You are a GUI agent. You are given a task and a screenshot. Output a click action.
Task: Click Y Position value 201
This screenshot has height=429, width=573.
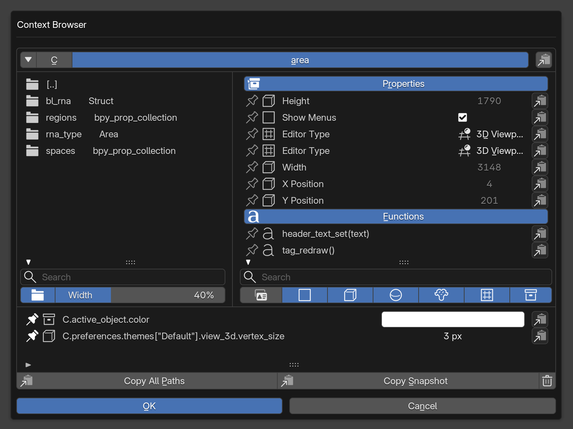[x=489, y=201]
